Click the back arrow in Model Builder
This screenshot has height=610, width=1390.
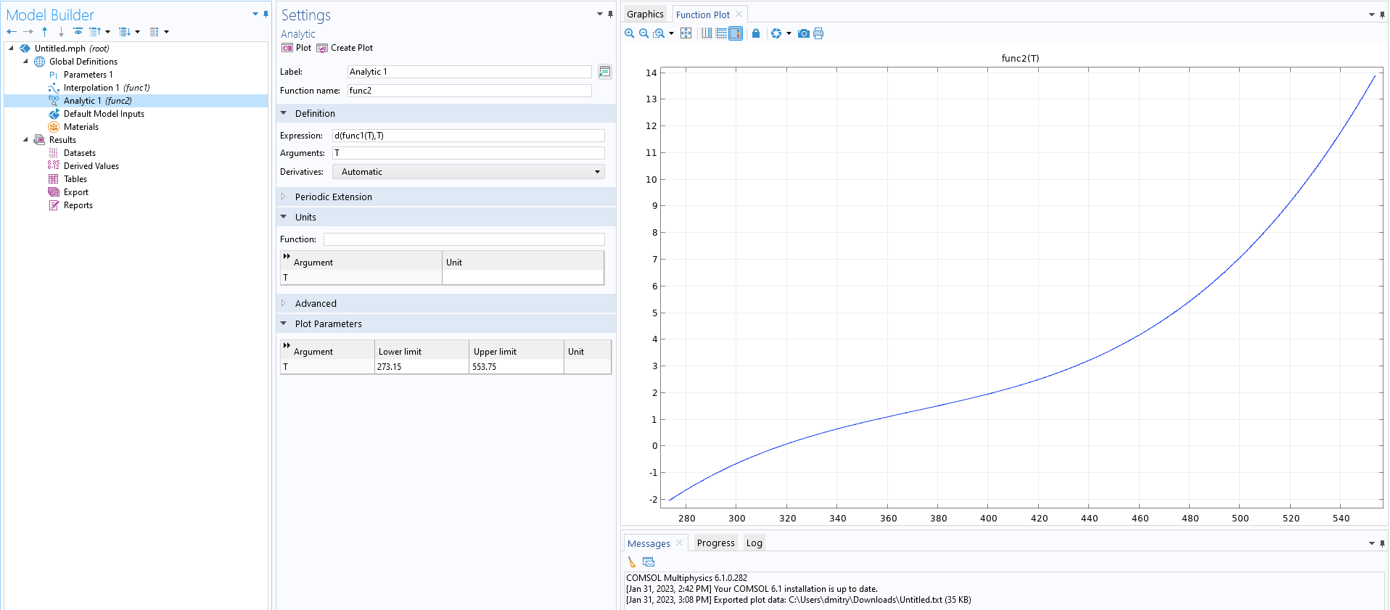12,32
